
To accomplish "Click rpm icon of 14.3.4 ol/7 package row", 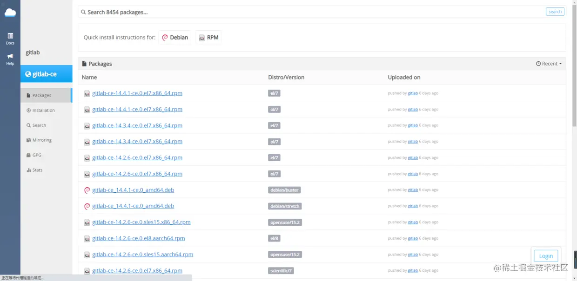I will pos(87,142).
